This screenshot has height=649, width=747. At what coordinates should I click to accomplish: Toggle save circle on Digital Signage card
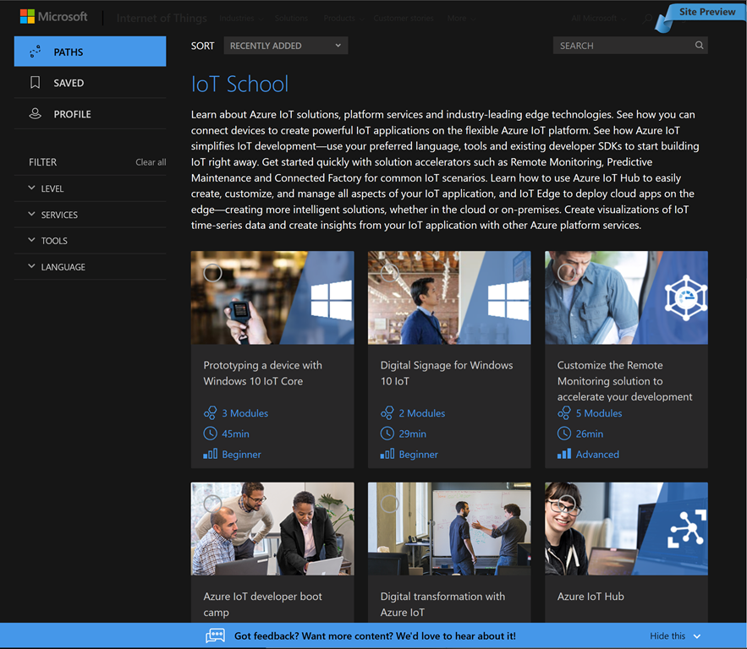(389, 272)
